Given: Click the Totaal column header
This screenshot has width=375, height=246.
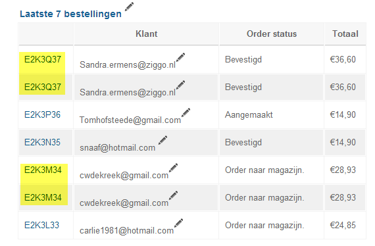Looking at the screenshot, I should click(345, 34).
